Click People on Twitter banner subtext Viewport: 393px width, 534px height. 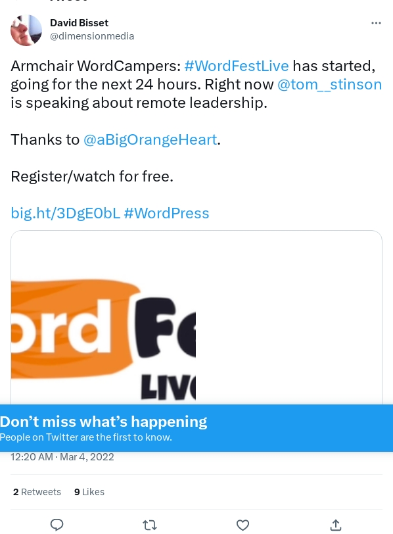tap(85, 437)
